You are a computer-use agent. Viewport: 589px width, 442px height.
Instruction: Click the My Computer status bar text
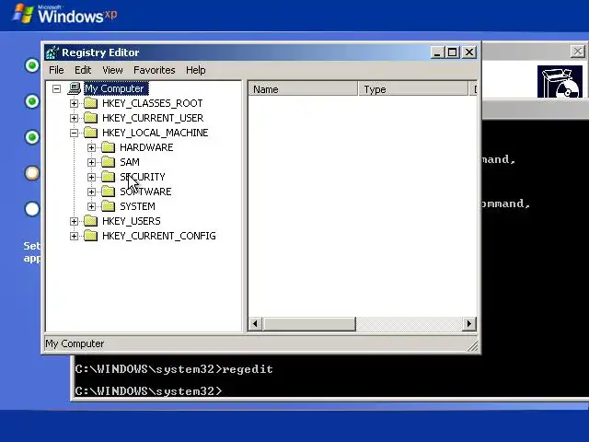[75, 343]
